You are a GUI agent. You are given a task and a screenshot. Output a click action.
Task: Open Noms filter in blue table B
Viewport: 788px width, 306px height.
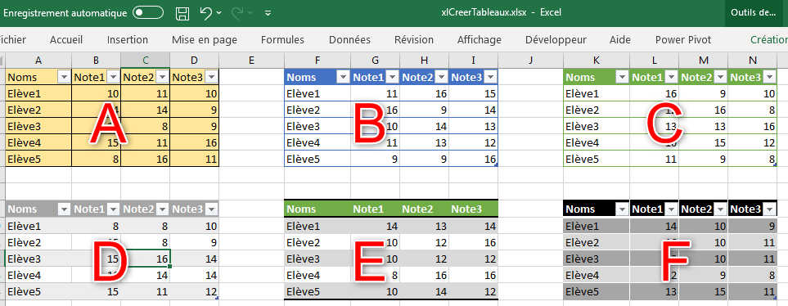[x=343, y=78]
